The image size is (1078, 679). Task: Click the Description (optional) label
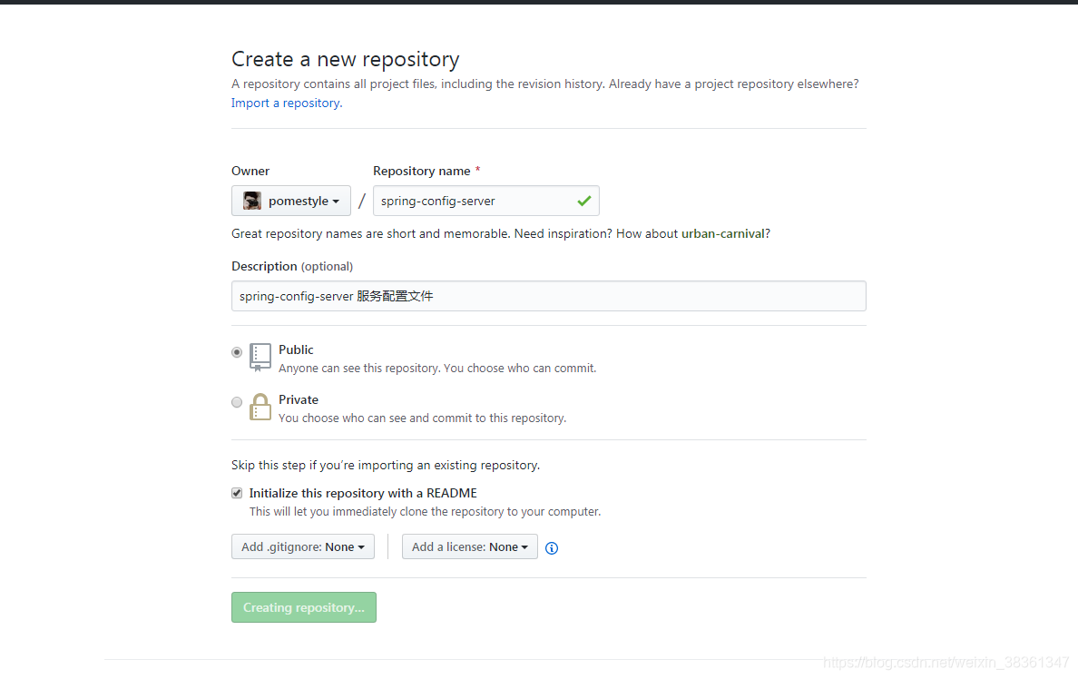tap(292, 266)
